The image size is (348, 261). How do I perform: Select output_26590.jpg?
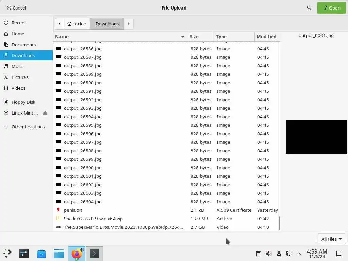pos(166,83)
